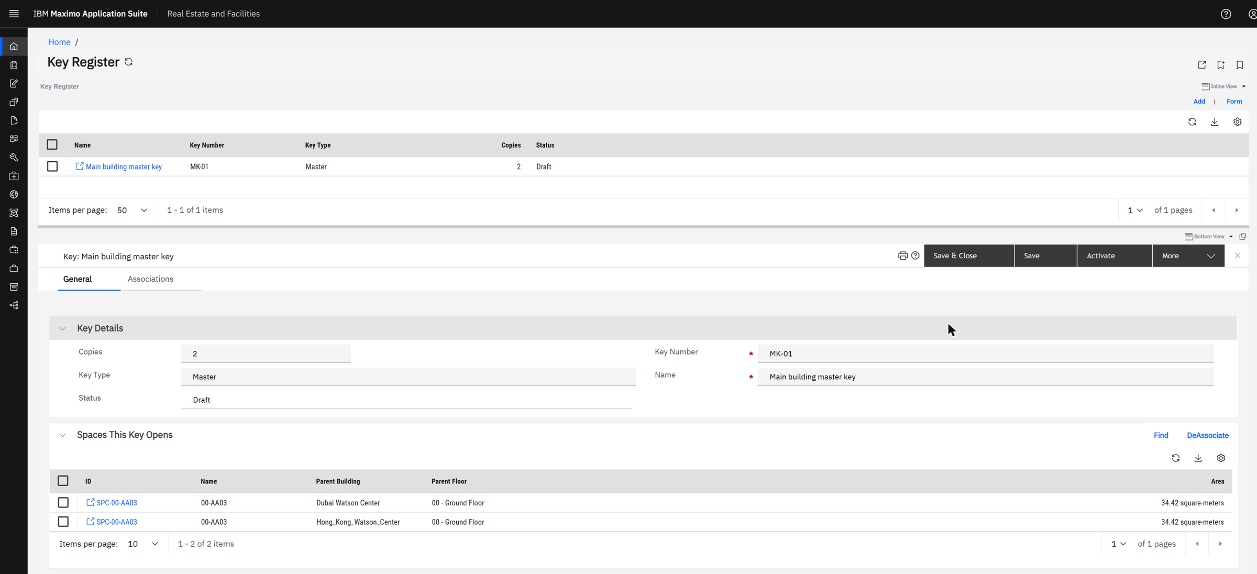Click the Save & Close button

(969, 256)
